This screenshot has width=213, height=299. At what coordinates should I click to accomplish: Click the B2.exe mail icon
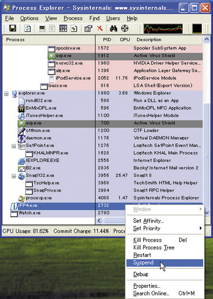21,168
